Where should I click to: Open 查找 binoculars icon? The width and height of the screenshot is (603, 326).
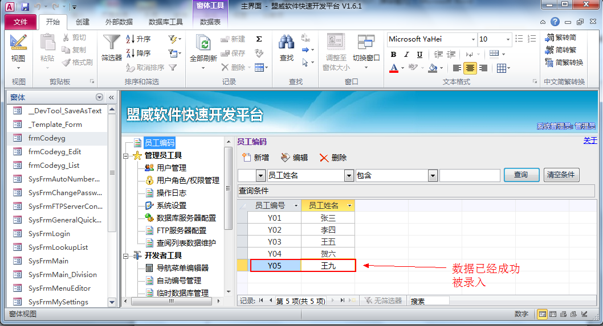click(287, 42)
